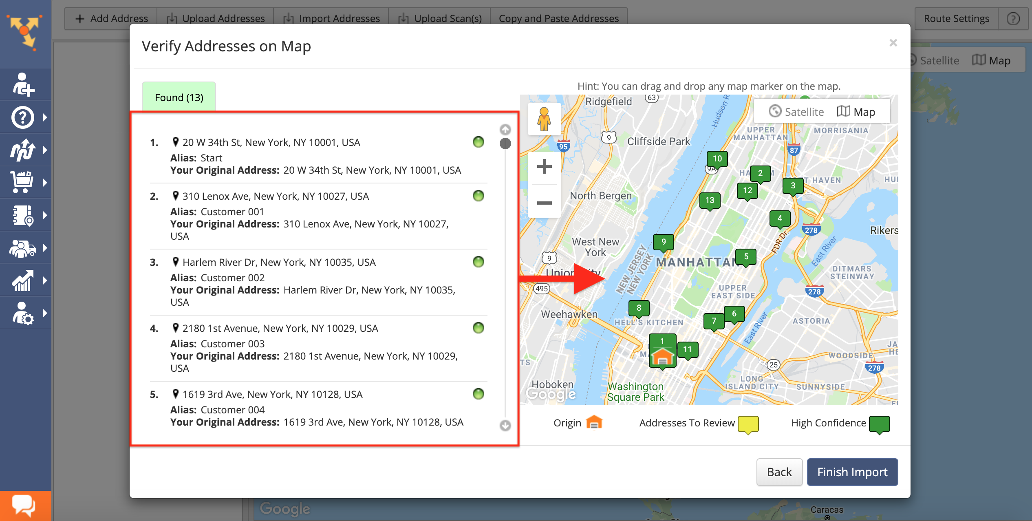1032x521 pixels.
Task: Click green status dot for 310 Lenox Ave
Action: [478, 196]
